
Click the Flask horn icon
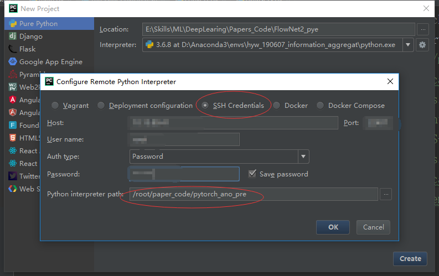[x=13, y=49]
